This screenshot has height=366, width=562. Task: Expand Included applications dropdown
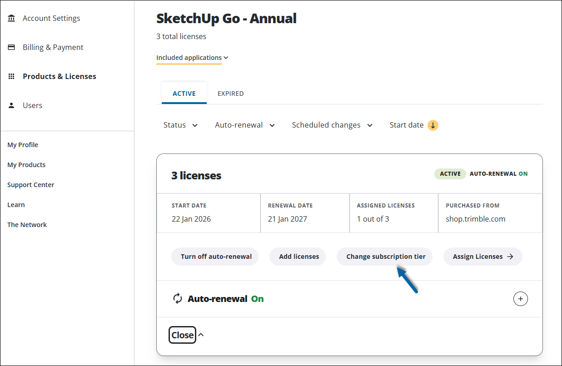click(192, 58)
